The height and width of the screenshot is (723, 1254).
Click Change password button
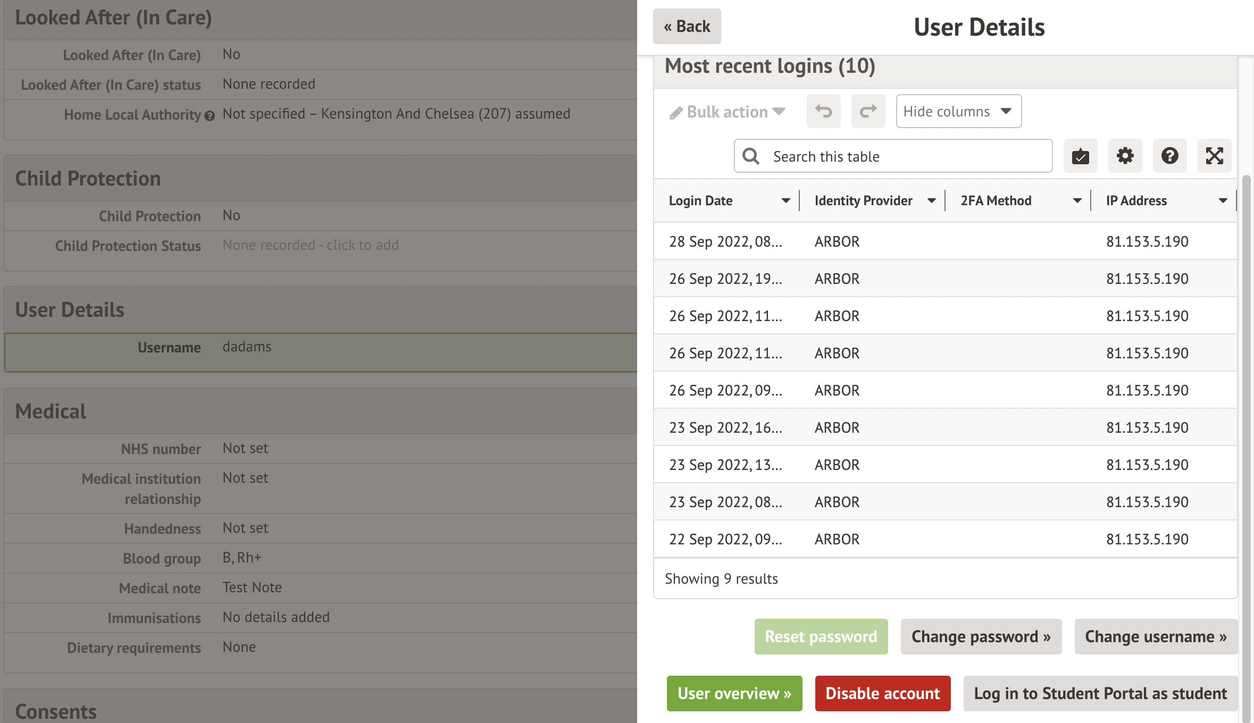[x=981, y=636]
